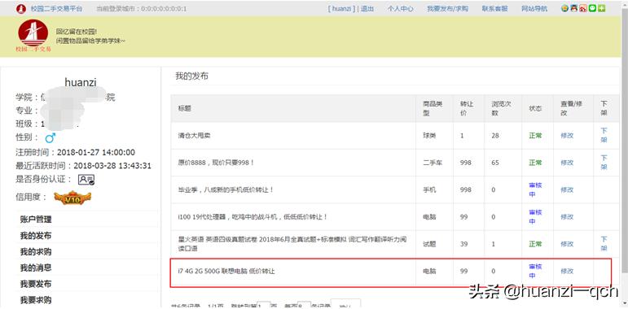Open 网站导航 in top navigation

click(x=534, y=8)
